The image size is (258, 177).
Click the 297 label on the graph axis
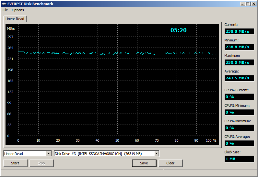[x=10, y=37]
